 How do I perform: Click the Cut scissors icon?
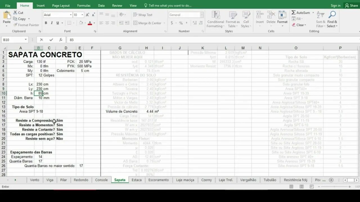tap(15, 13)
